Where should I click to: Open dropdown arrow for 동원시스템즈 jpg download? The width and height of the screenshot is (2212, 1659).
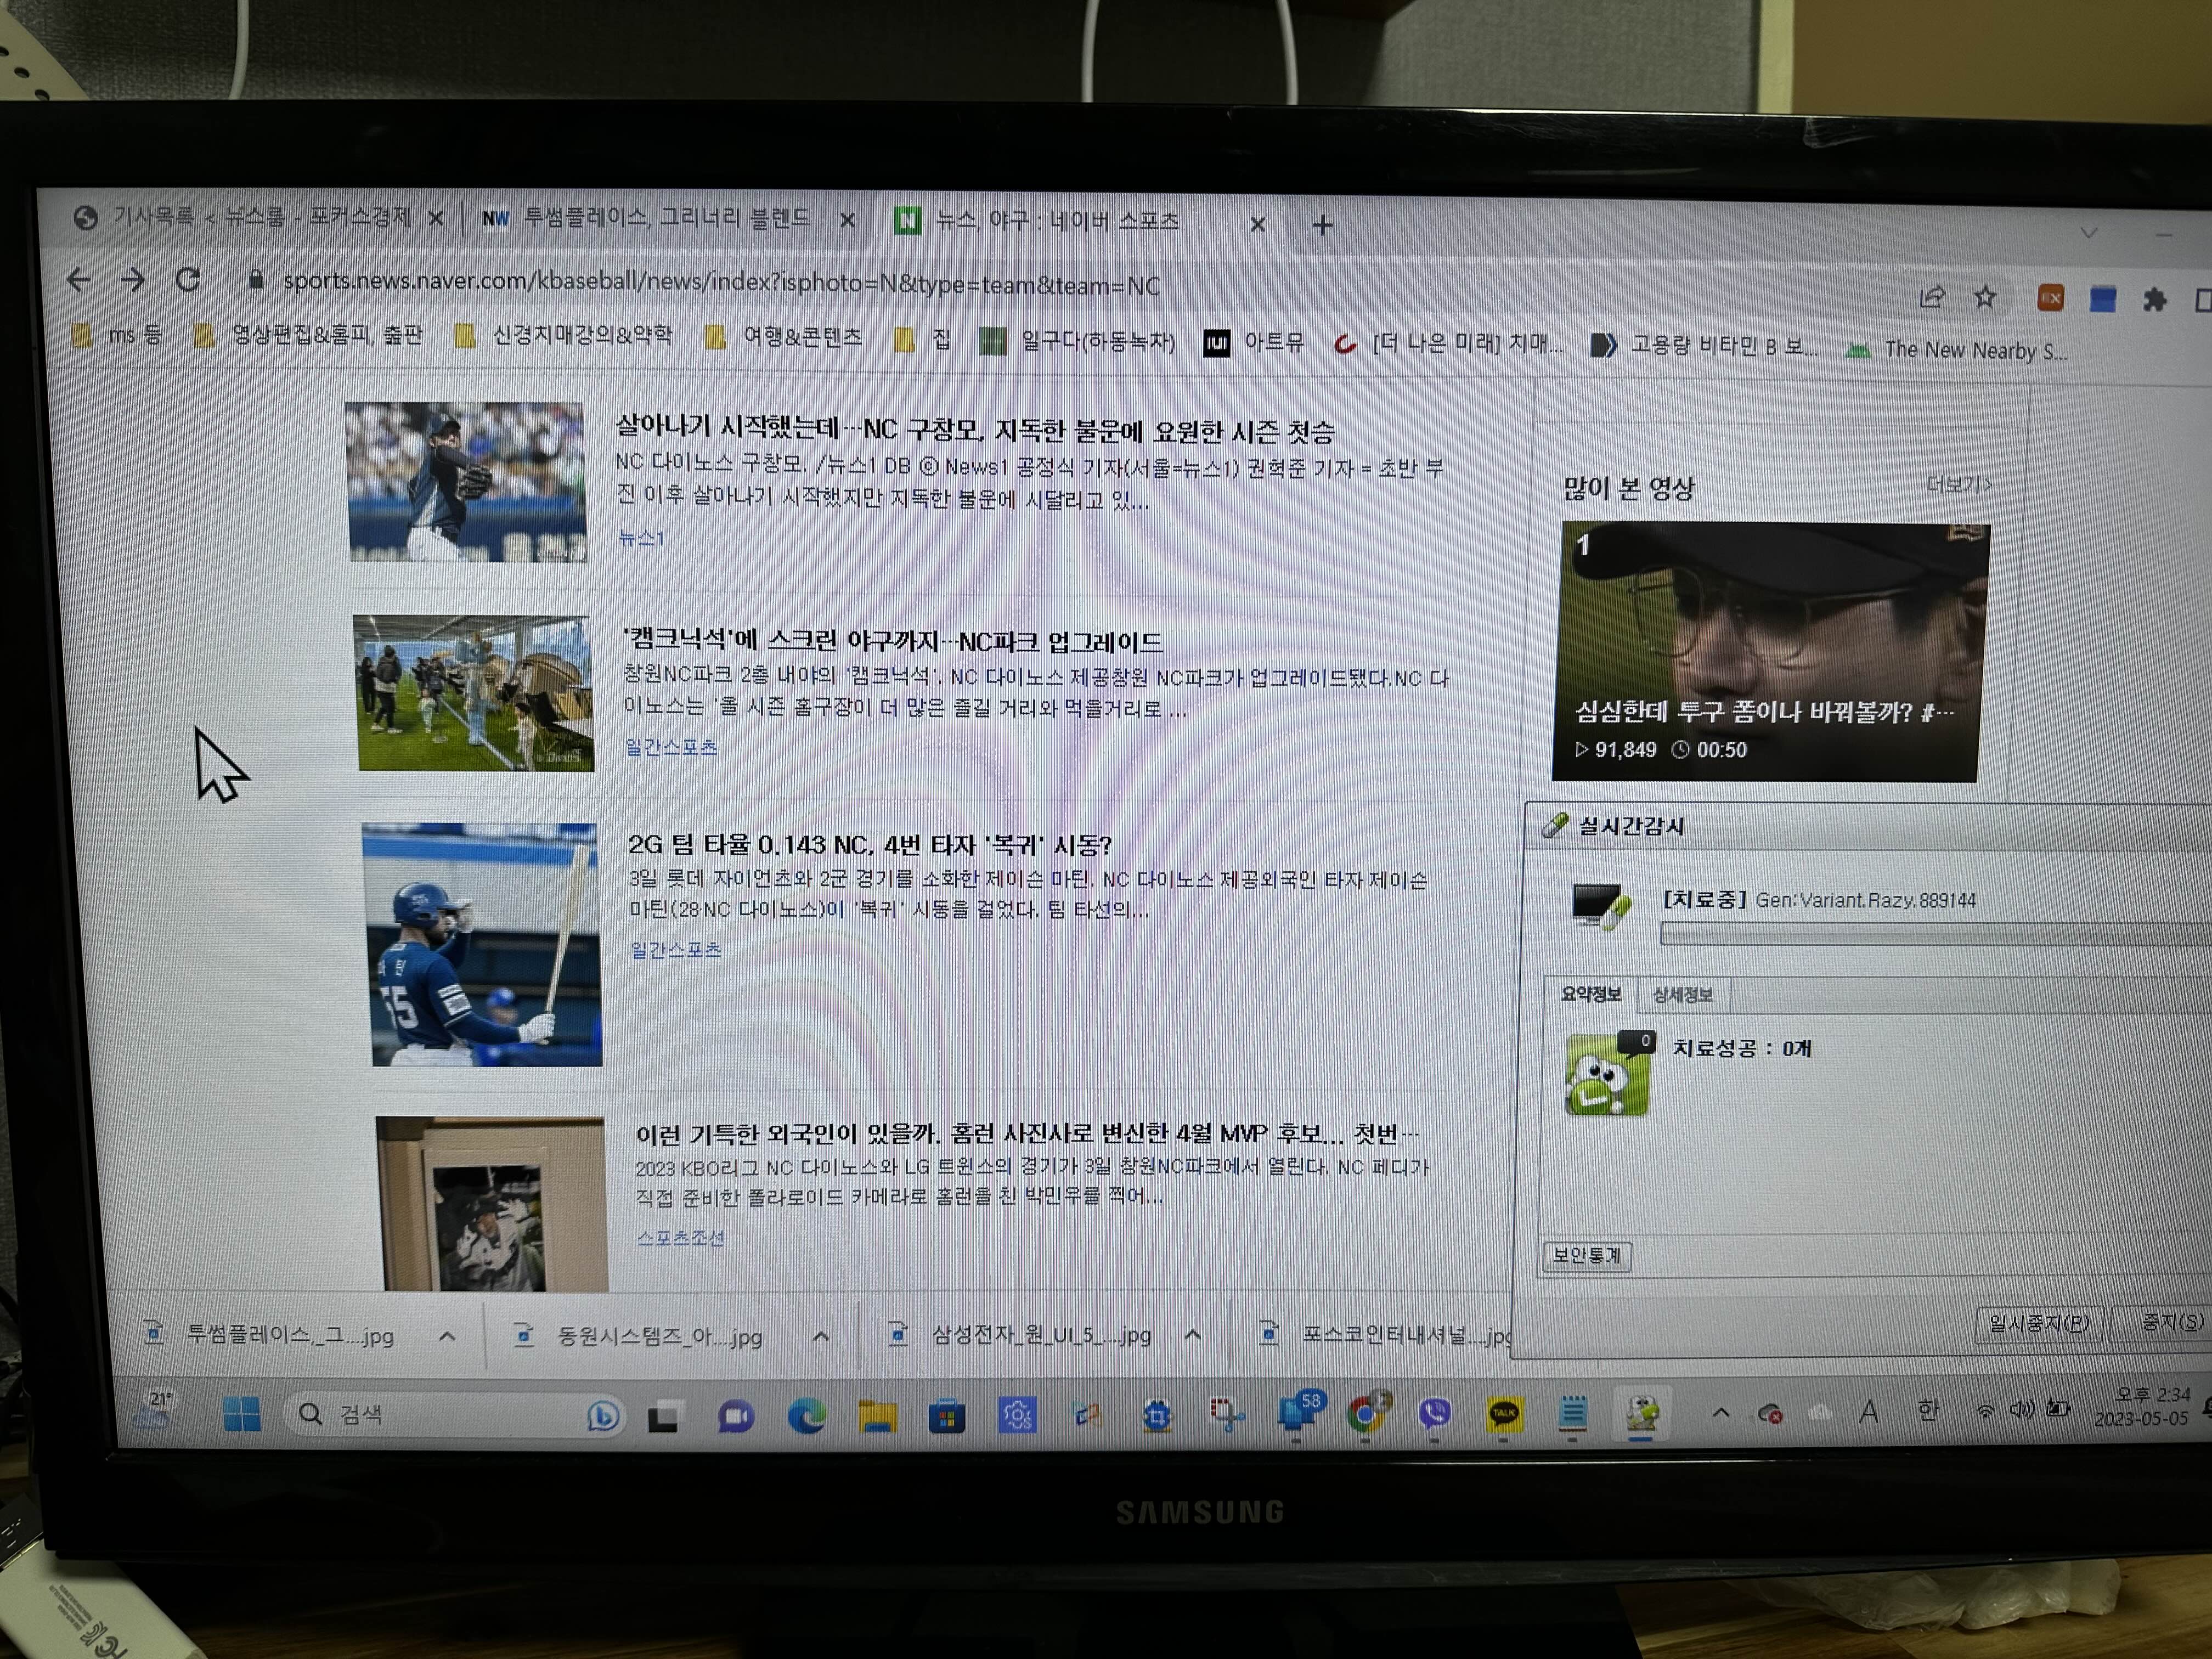pos(820,1336)
